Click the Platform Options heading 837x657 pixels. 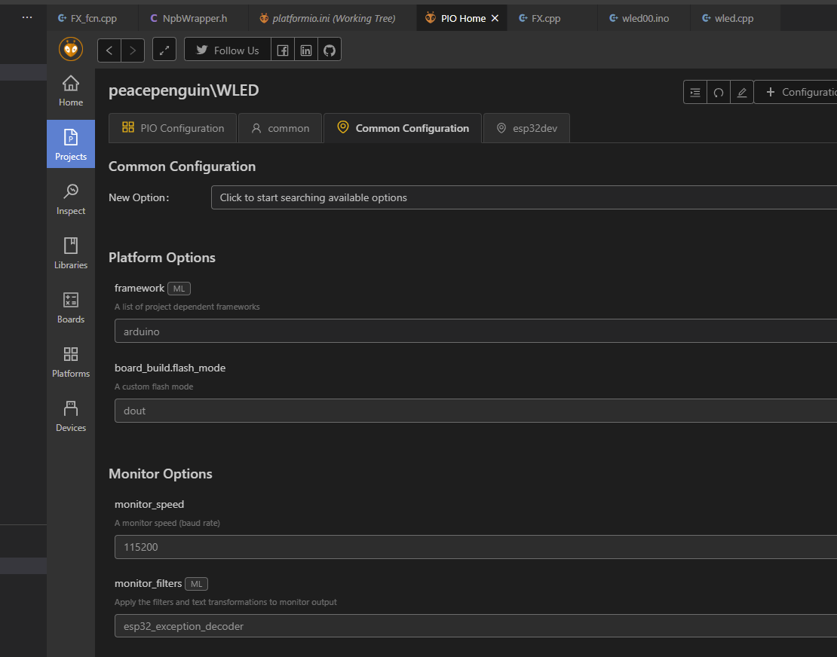pos(161,258)
